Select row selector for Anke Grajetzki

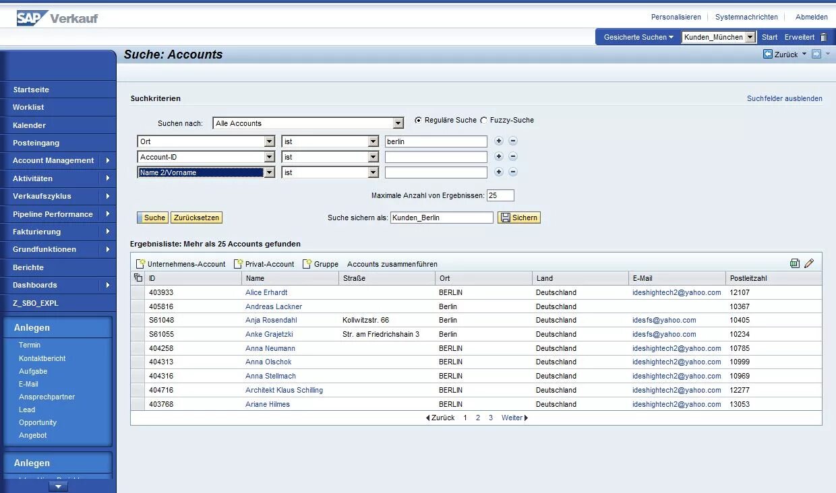point(138,334)
